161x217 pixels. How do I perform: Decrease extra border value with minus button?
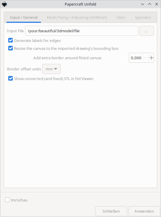[x=146, y=58]
